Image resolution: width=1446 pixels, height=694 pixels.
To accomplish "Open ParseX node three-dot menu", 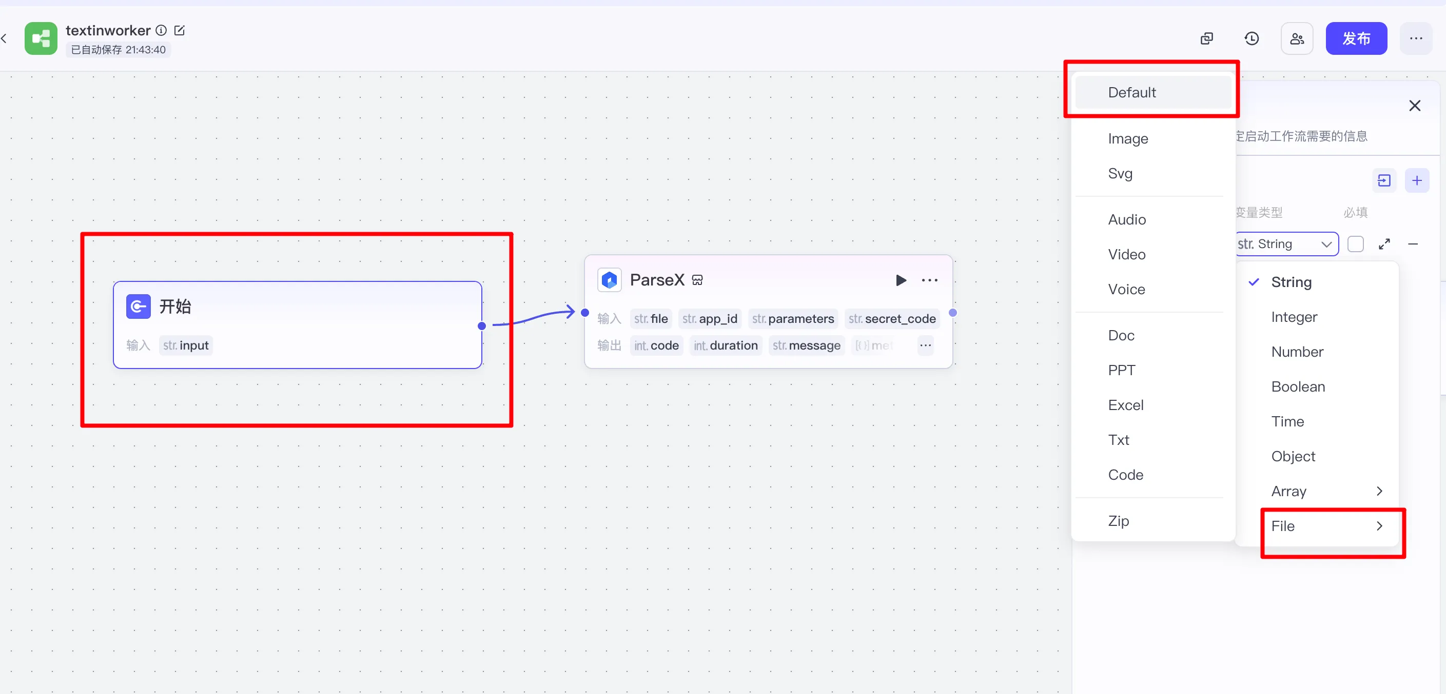I will click(930, 280).
